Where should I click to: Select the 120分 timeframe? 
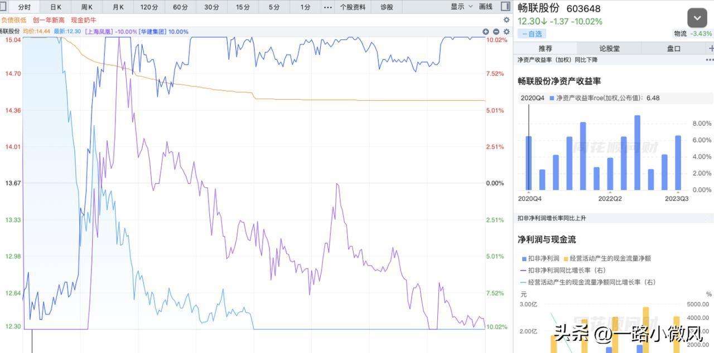tap(149, 7)
